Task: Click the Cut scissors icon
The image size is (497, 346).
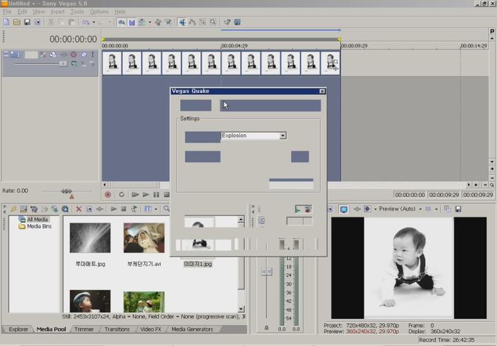Action: [x=50, y=22]
